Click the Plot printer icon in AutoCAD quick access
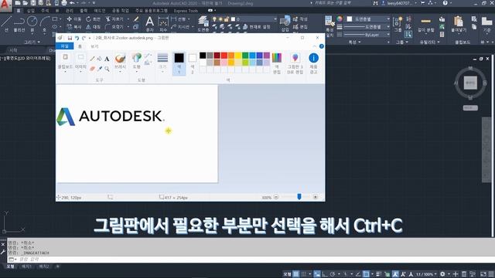The width and height of the screenshot is (495, 278). pyautogui.click(x=64, y=3)
